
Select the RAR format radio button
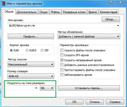tap(11, 50)
